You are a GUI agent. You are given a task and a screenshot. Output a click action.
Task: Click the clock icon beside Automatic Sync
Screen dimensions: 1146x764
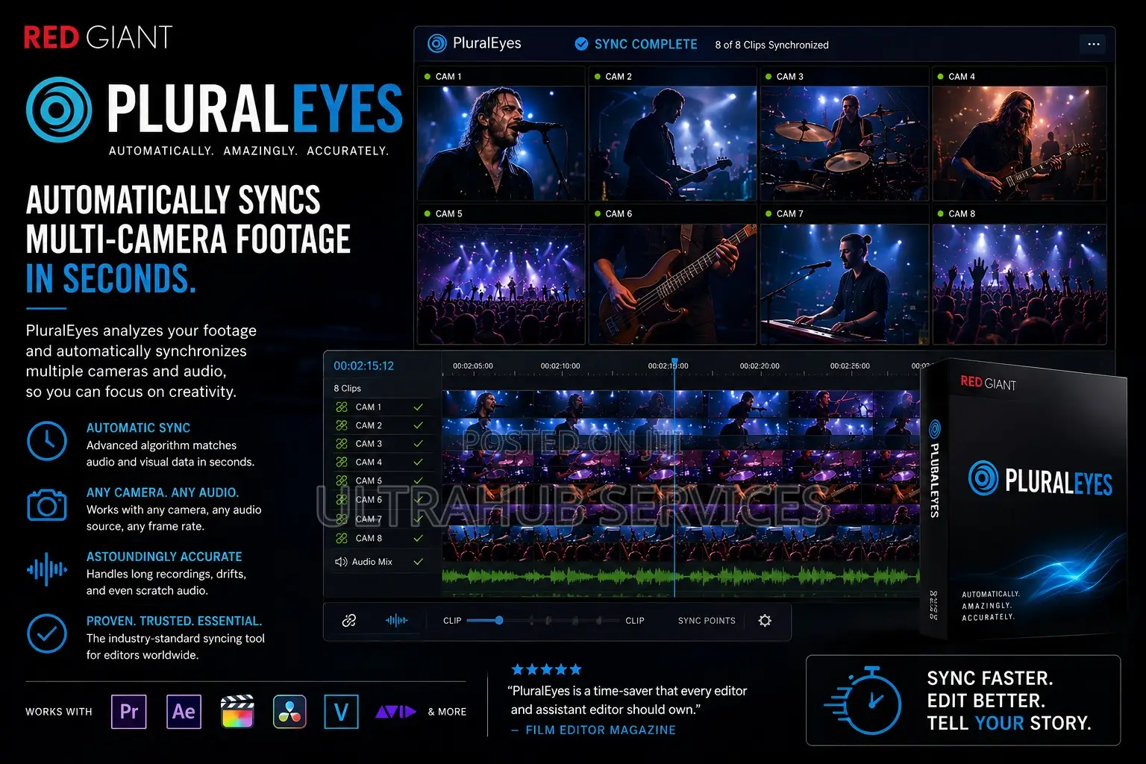tap(47, 441)
